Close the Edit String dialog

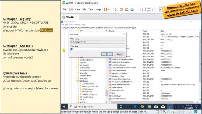tap(124, 35)
